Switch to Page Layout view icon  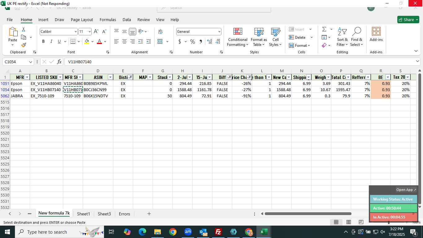[x=348, y=222]
